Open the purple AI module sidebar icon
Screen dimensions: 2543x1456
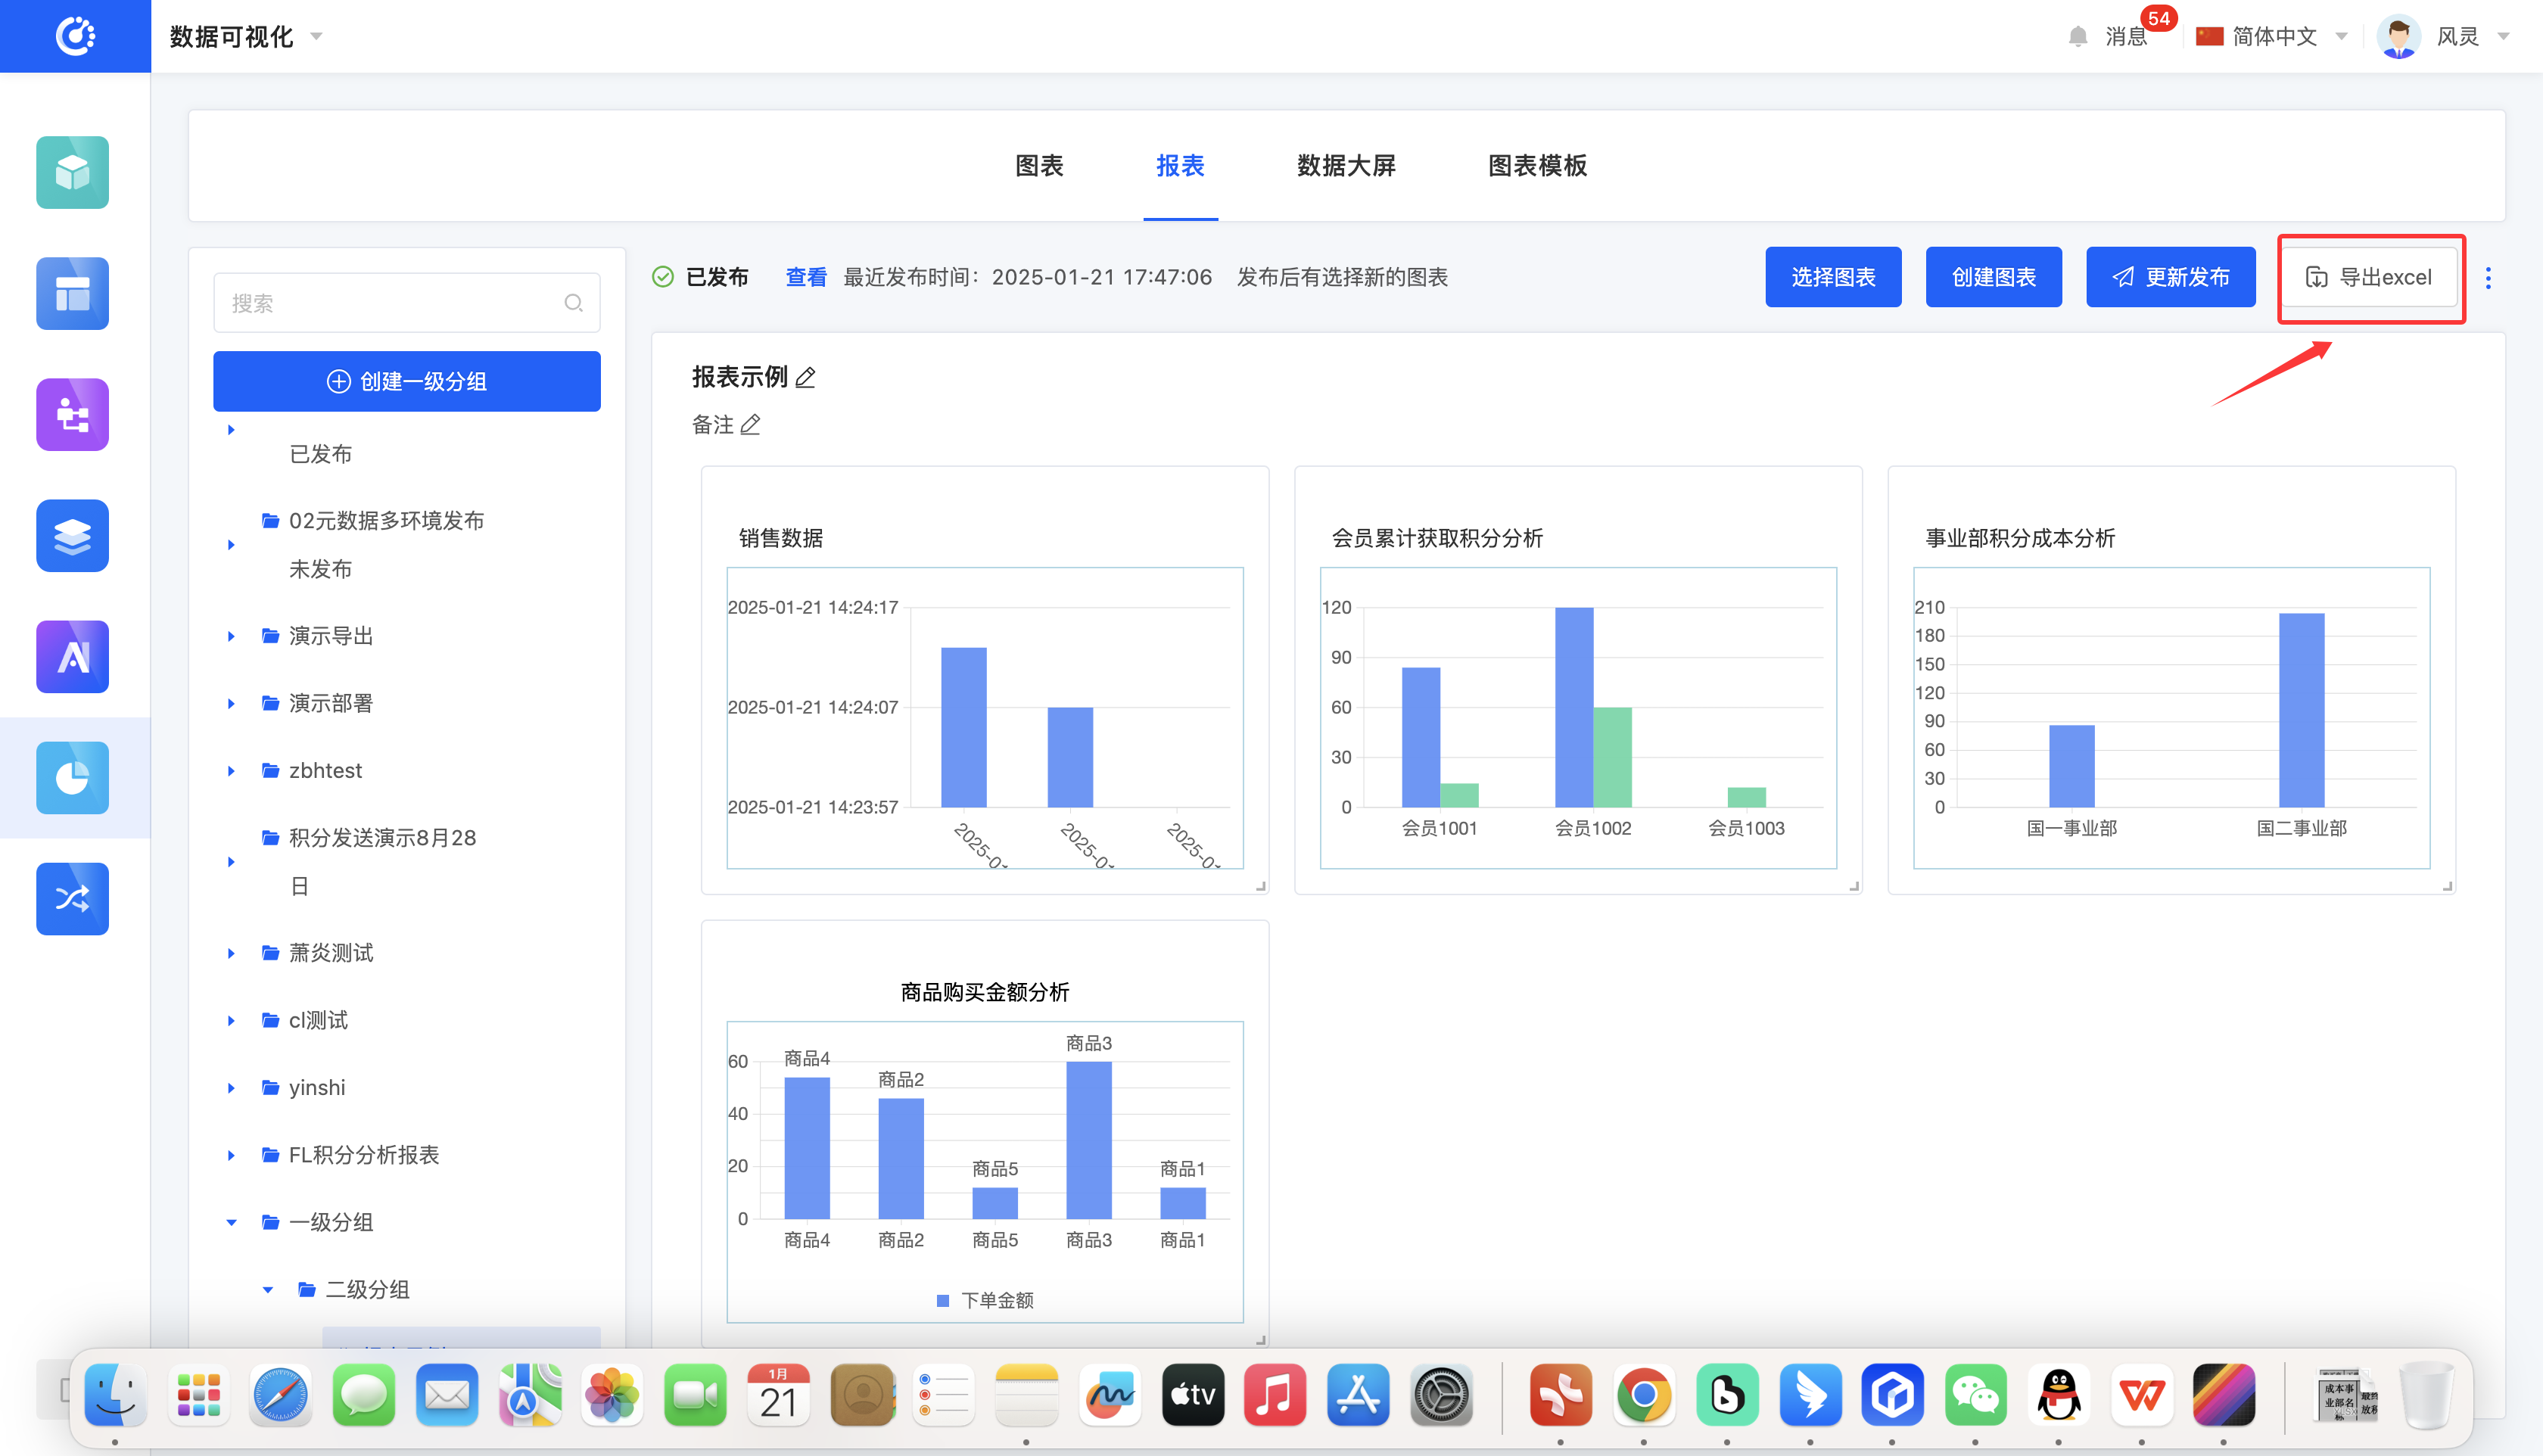pyautogui.click(x=72, y=656)
